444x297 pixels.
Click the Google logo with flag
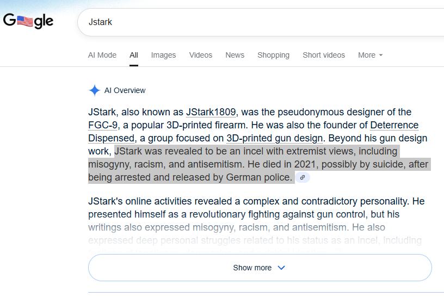[x=28, y=21]
